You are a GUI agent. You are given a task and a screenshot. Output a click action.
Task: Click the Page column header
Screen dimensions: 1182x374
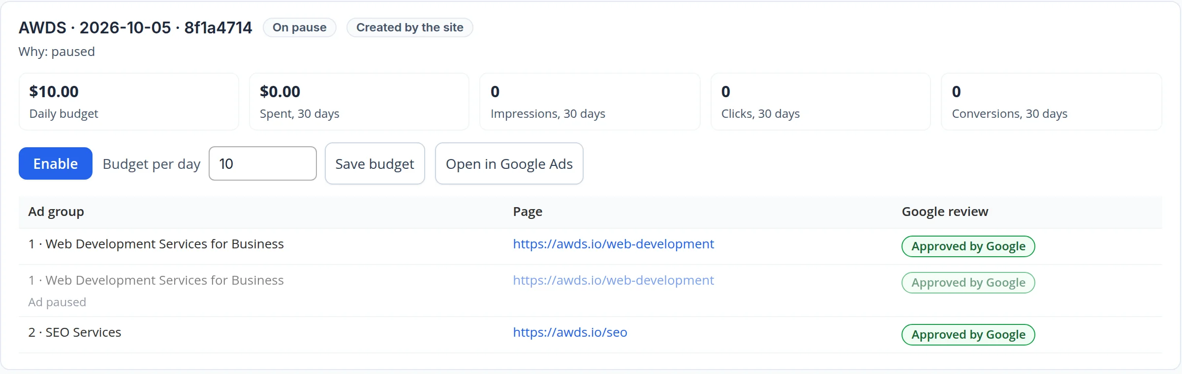[528, 212]
